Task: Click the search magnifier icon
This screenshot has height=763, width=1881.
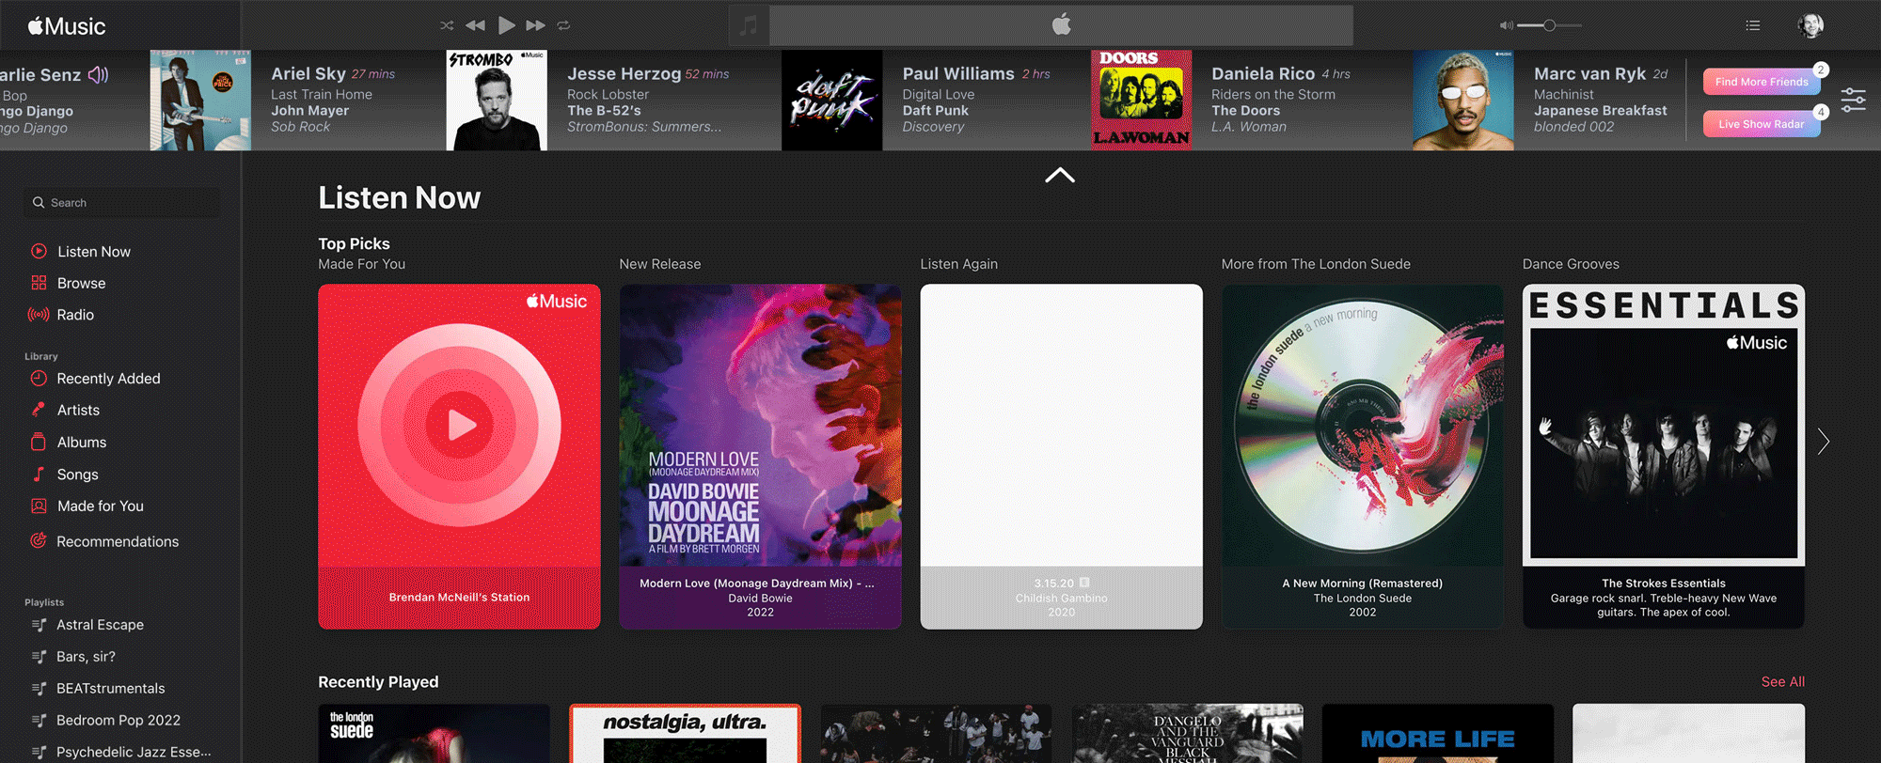Action: point(39,203)
